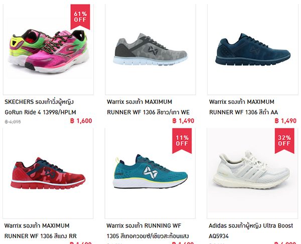Screen dimensions: 301x244
Task: Click the 61% OFF discount badge
Action: click(x=80, y=17)
